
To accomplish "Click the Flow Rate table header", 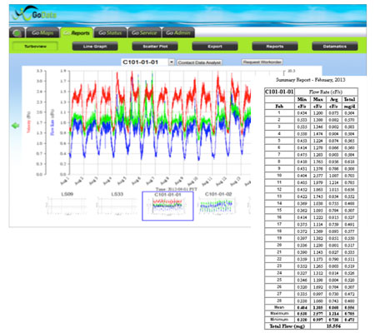I will [326, 92].
